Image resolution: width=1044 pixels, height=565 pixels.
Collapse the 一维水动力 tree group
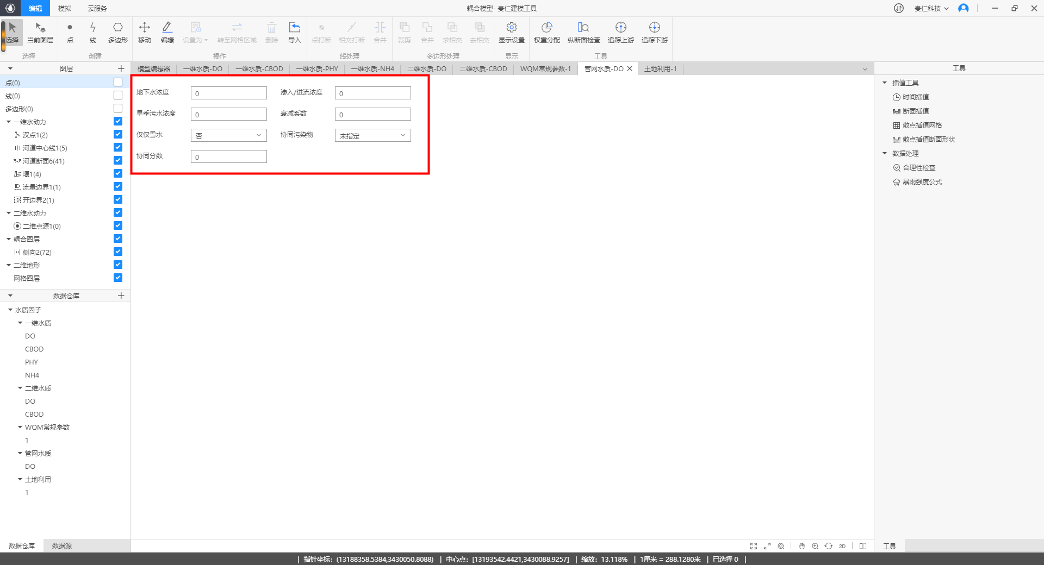(x=9, y=122)
